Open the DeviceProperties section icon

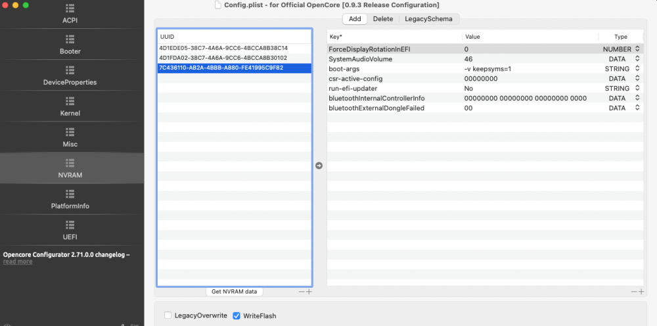click(70, 70)
